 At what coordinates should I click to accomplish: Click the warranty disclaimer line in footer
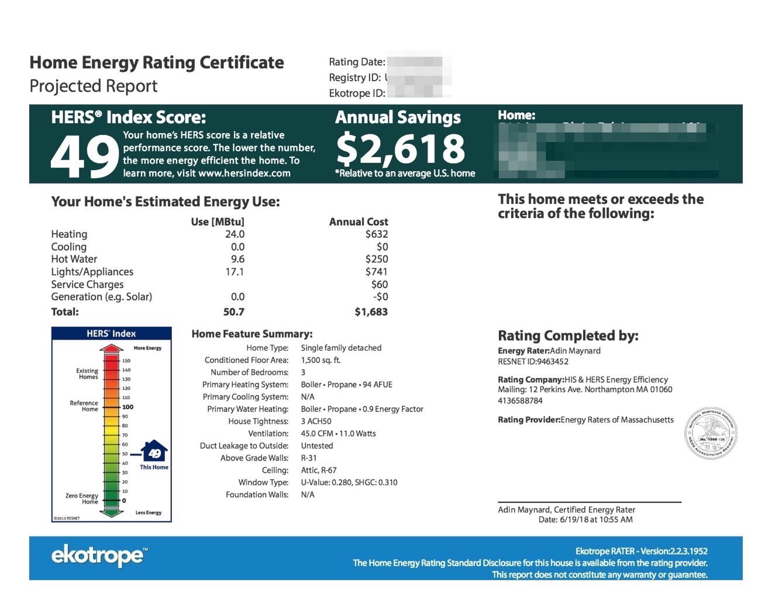coord(599,575)
